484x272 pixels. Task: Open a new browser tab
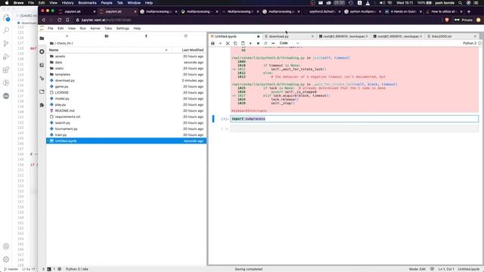(x=469, y=12)
